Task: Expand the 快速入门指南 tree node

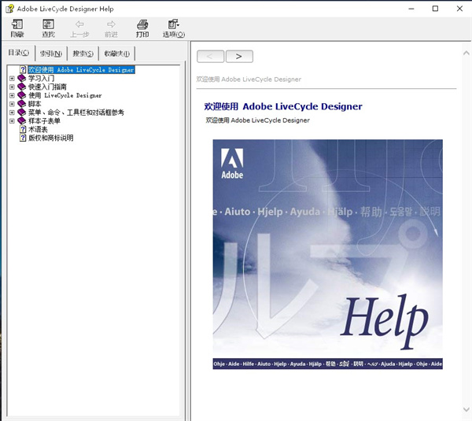Action: (x=12, y=87)
